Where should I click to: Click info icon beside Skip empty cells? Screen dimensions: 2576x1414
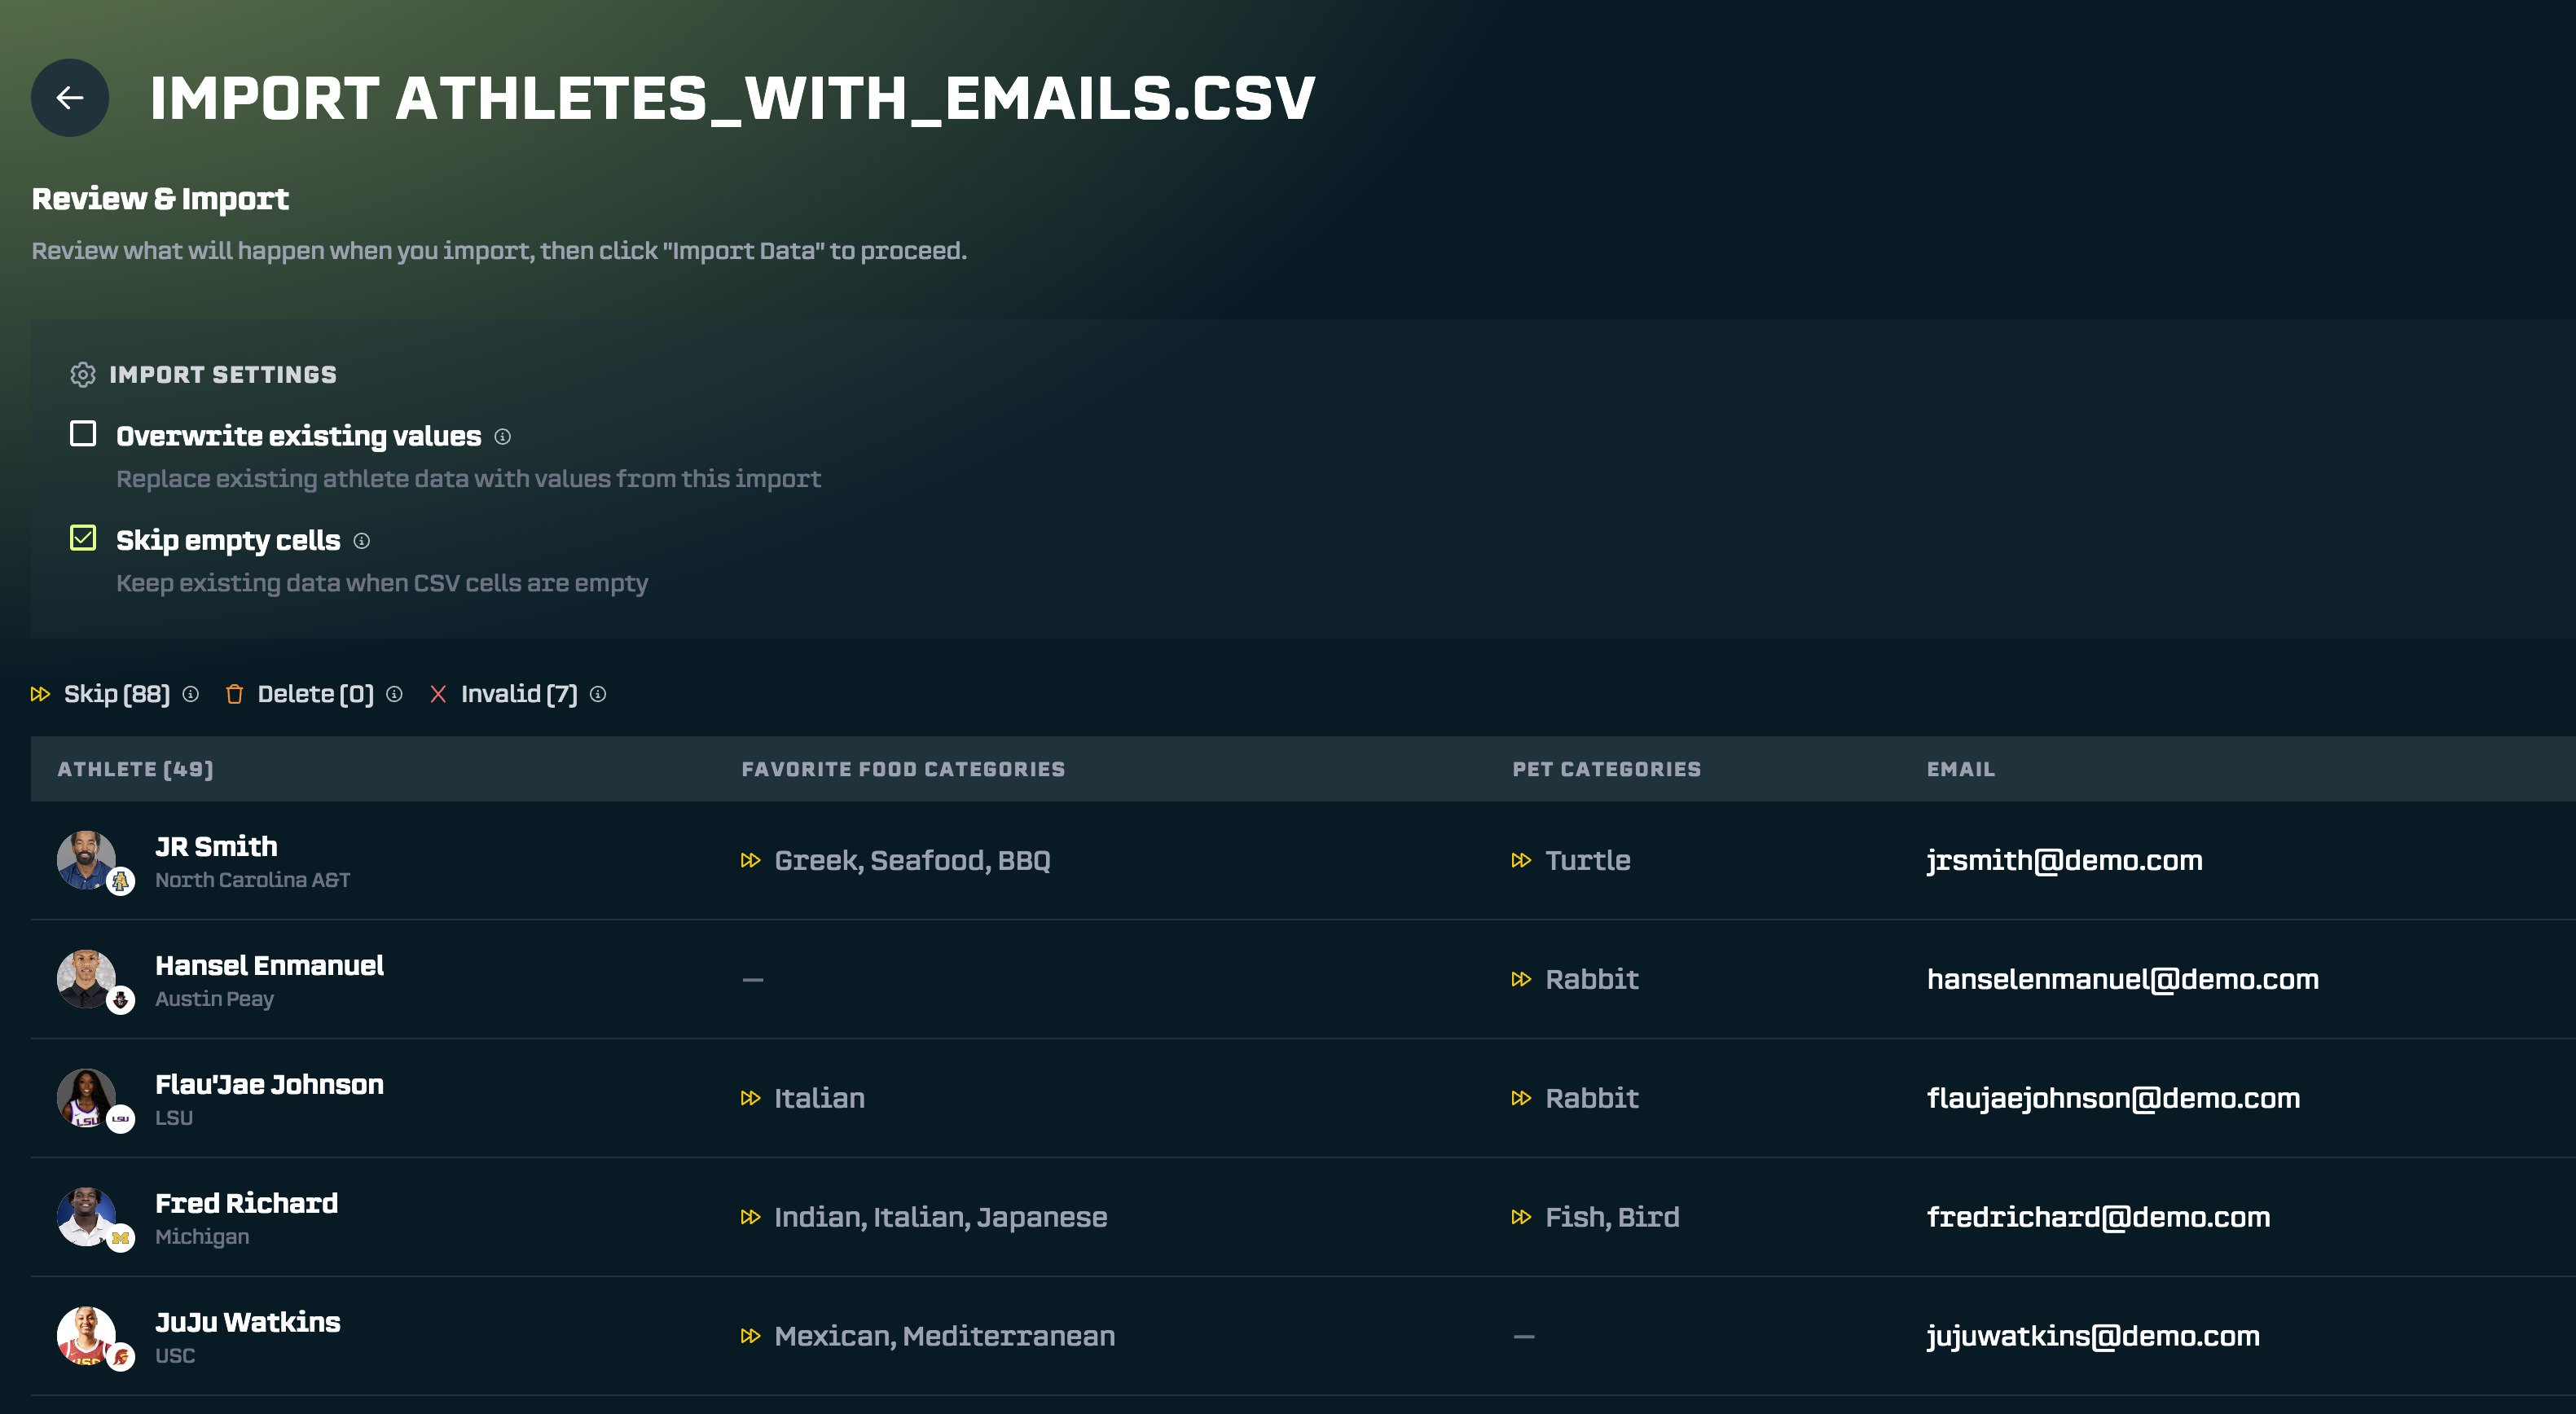point(361,541)
